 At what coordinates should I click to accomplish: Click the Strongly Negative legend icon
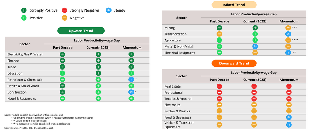(64, 10)
